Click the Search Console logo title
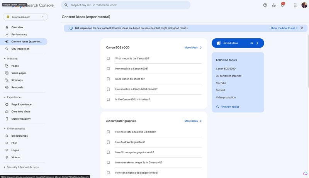The height and width of the screenshot is (178, 309). [x=32, y=5]
